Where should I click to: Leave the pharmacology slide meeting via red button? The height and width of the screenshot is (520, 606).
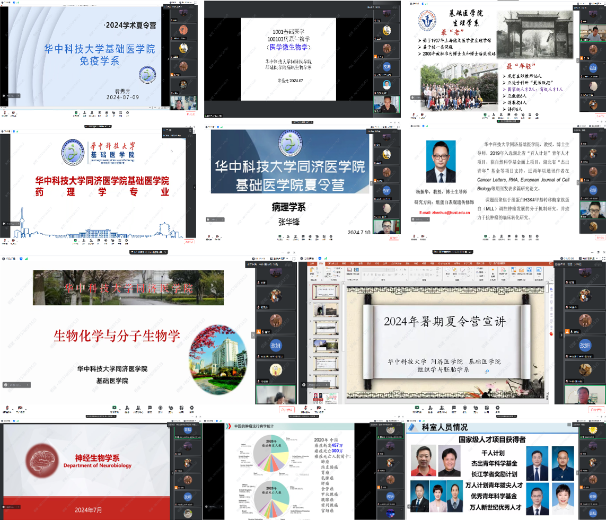189,242
